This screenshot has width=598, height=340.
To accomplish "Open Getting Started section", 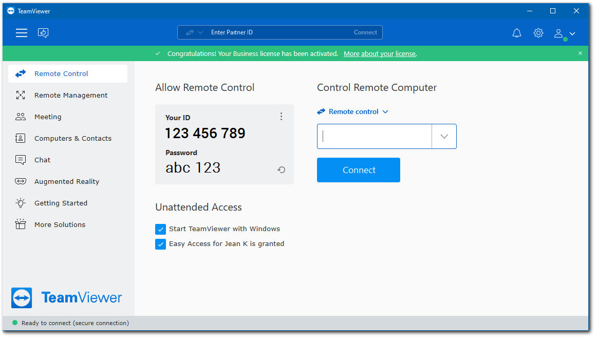I will click(68, 203).
